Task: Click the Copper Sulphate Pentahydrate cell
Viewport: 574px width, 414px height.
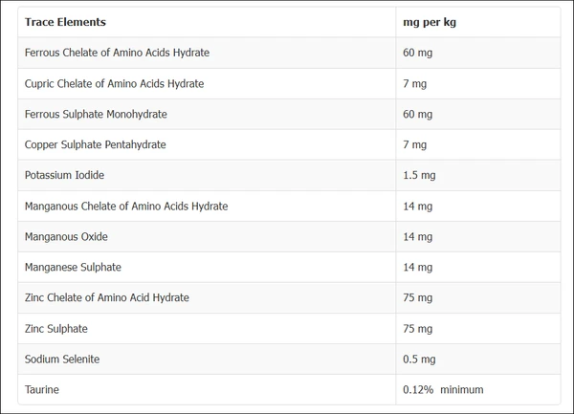Action: [x=95, y=144]
